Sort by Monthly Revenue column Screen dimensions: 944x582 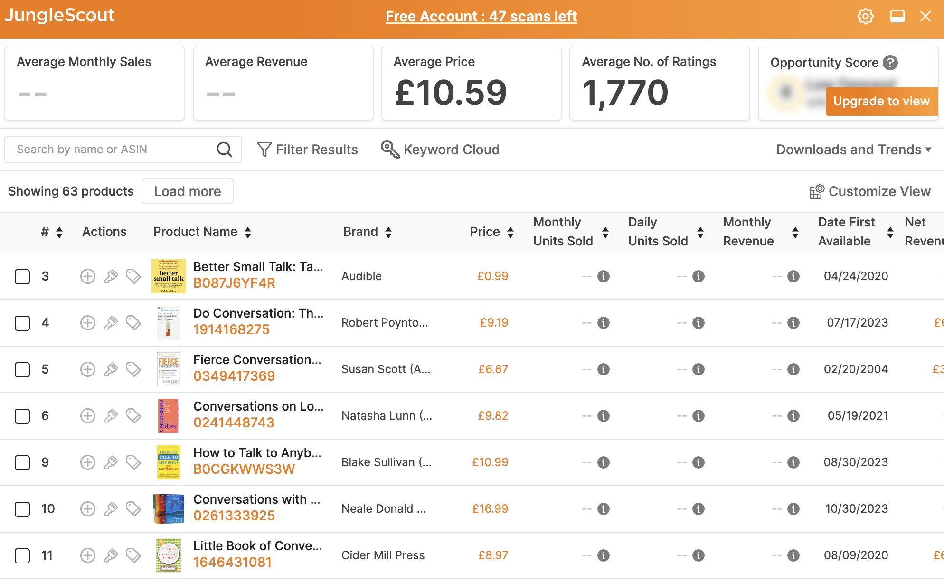pyautogui.click(x=795, y=232)
